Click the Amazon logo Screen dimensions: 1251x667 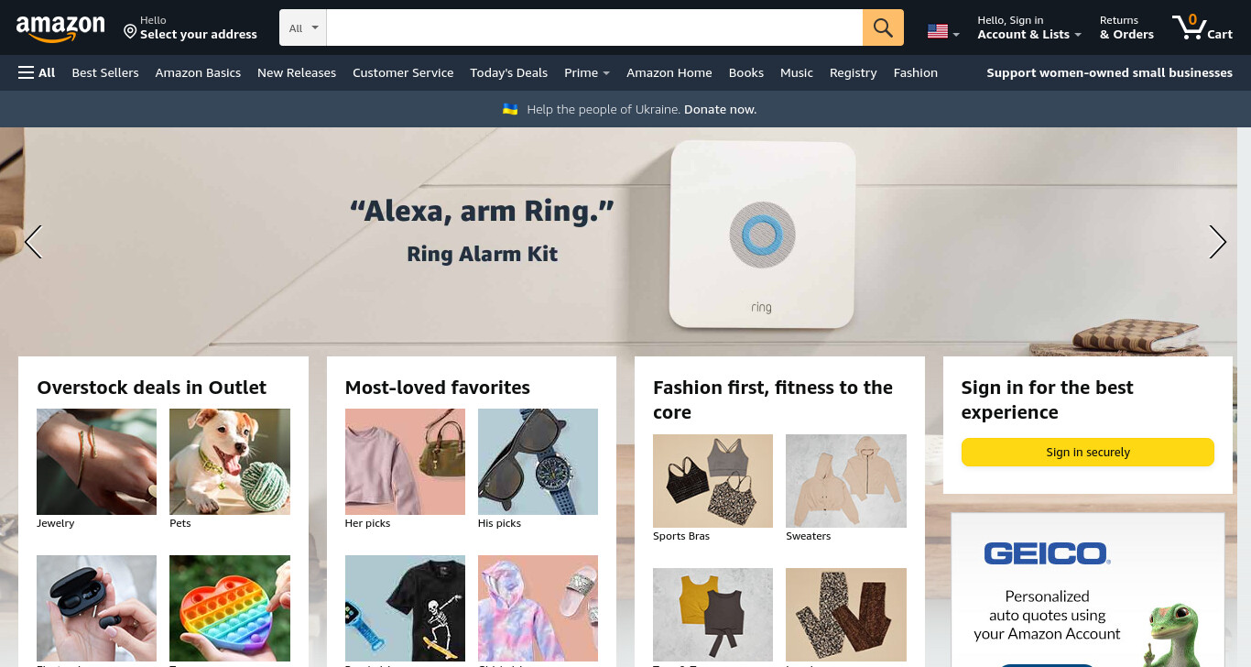click(x=60, y=28)
